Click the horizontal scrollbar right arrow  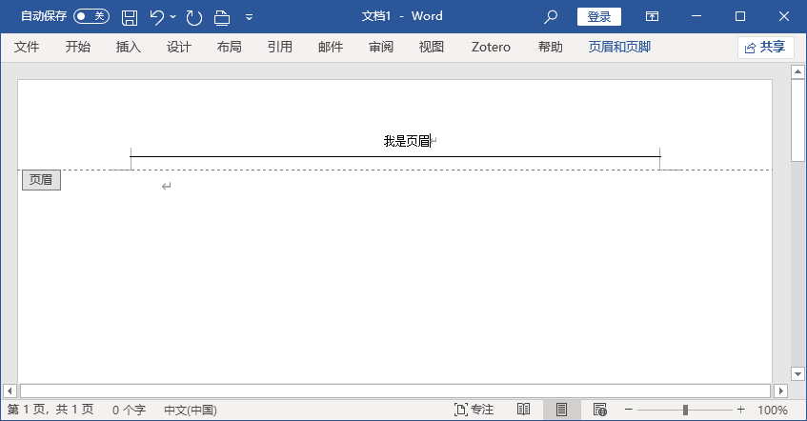pyautogui.click(x=780, y=391)
